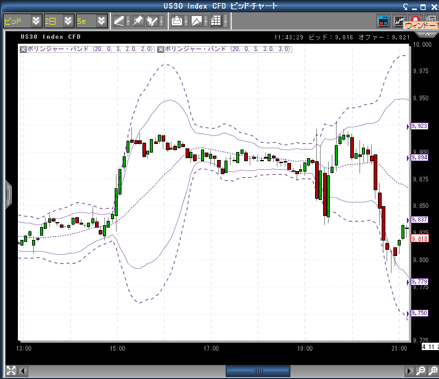439x379 pixels.
Task: Click the fit-to-screen icon at bottom left
Action: point(10,370)
